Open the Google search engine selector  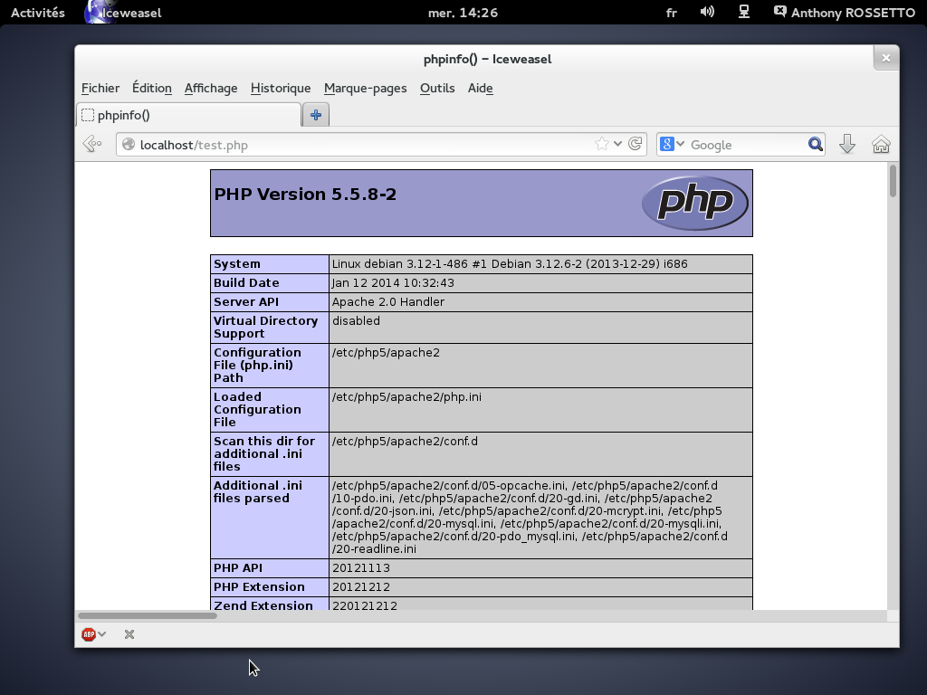click(672, 144)
